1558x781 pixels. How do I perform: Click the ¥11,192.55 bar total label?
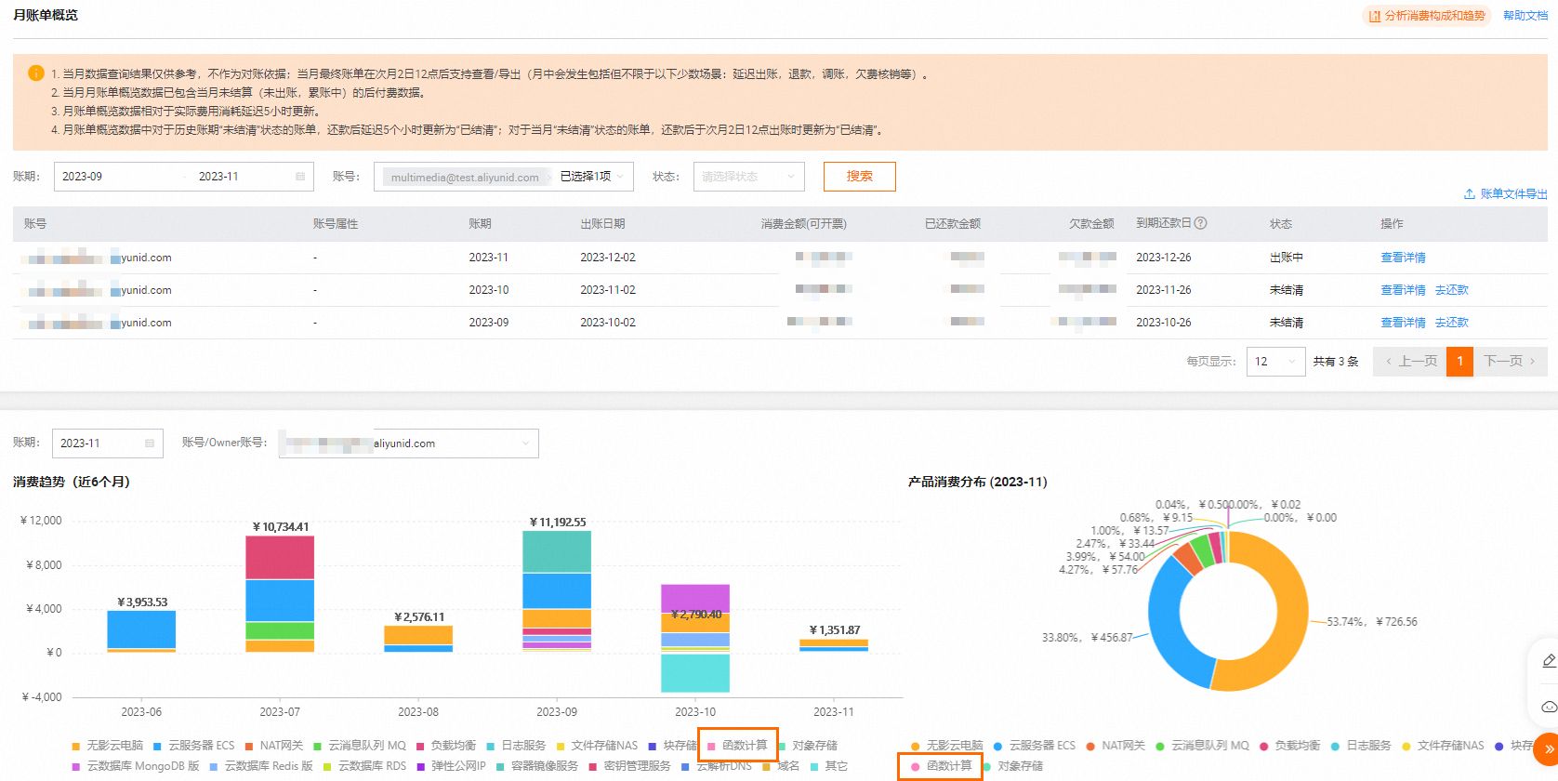coord(558,523)
